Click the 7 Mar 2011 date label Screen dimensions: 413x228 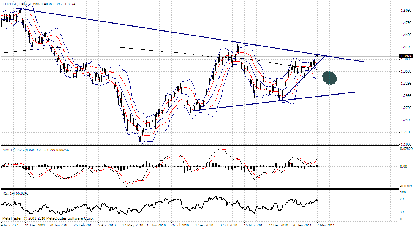(325, 225)
